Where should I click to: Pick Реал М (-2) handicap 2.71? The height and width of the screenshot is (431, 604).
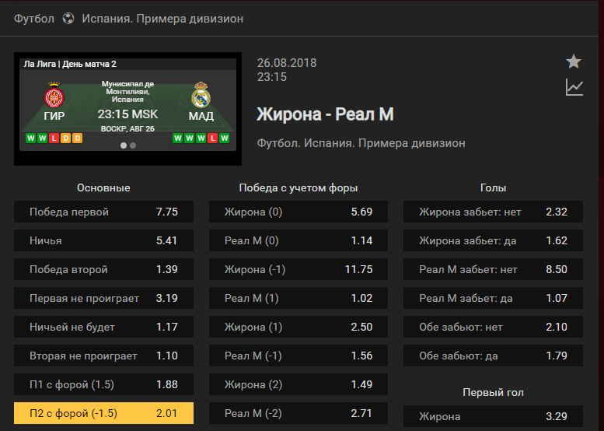pos(299,413)
